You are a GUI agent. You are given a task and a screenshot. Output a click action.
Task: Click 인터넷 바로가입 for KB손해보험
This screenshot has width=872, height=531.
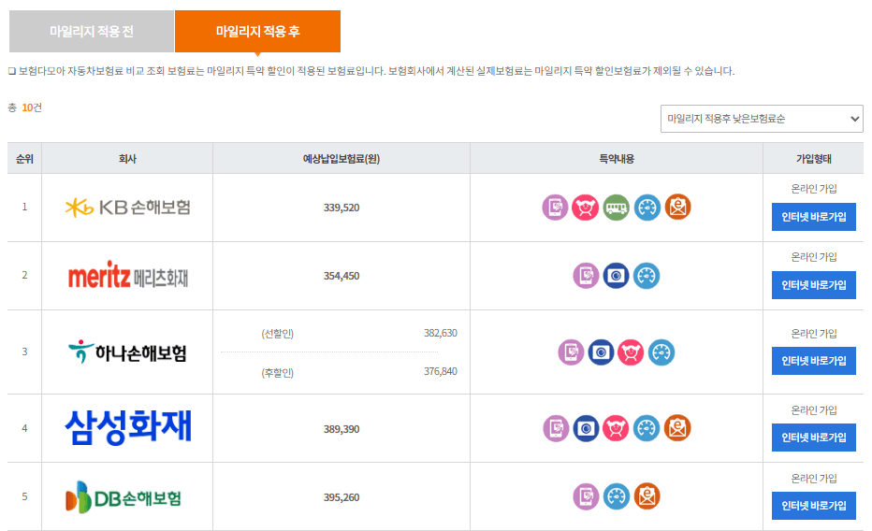click(x=814, y=217)
